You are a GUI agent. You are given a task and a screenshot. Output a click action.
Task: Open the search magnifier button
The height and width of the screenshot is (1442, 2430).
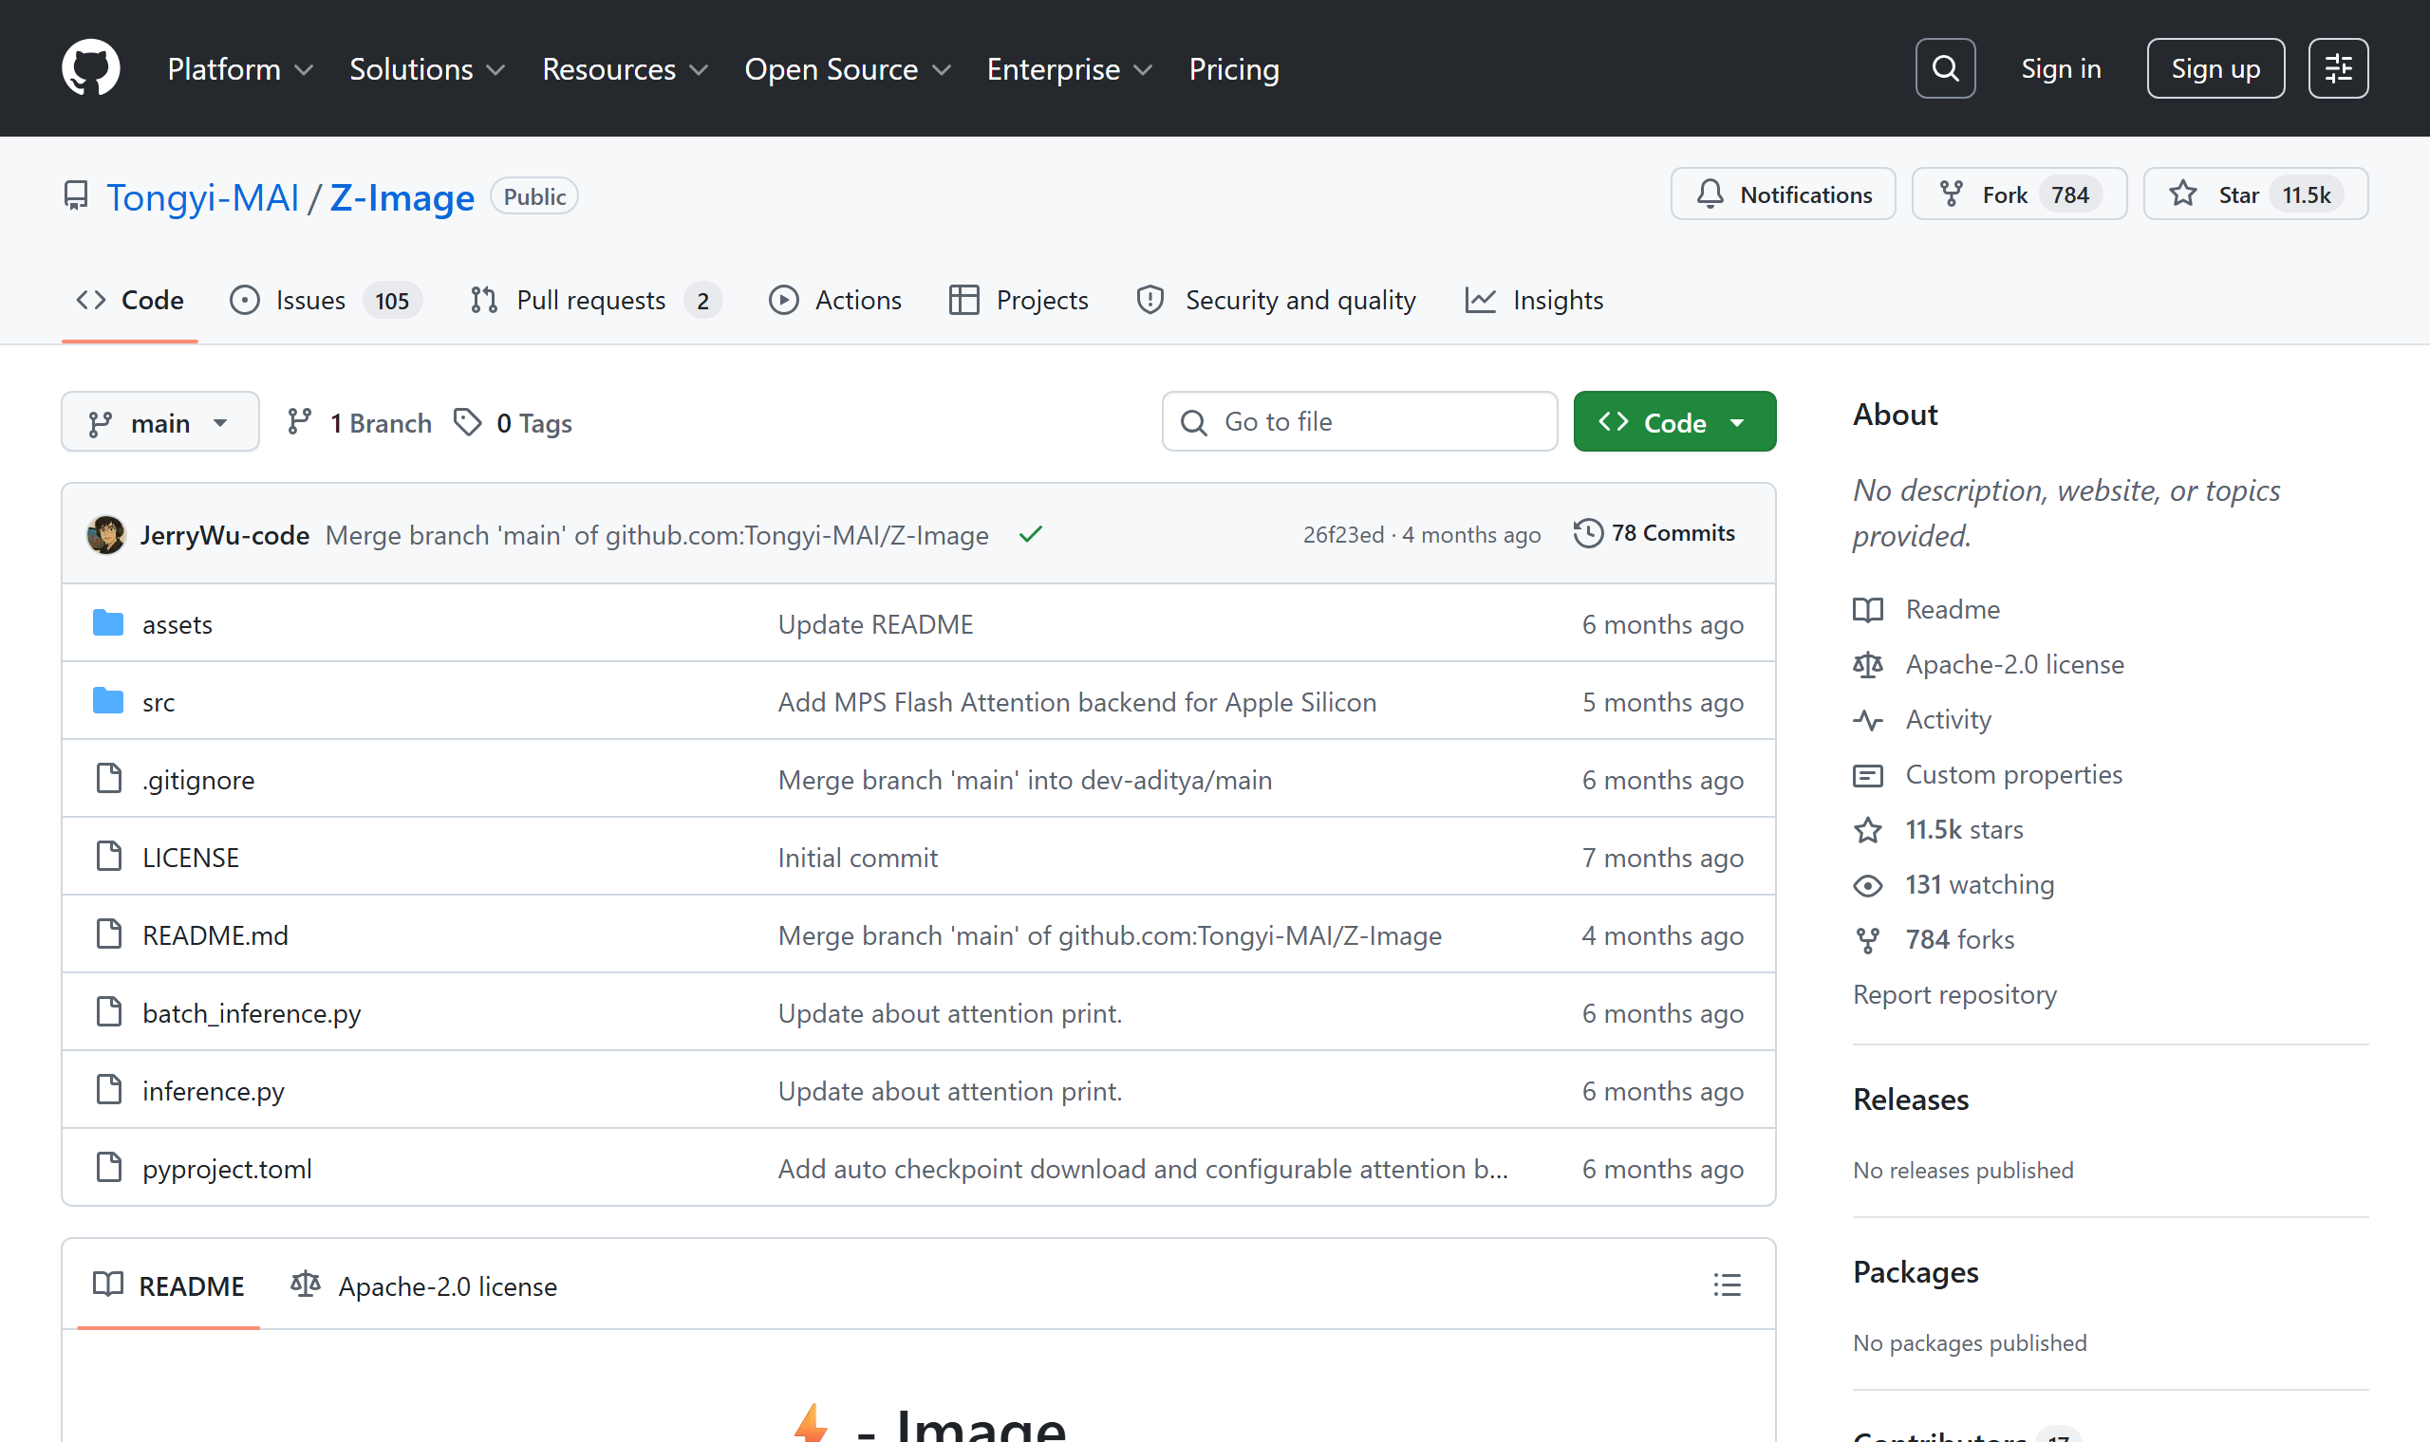pyautogui.click(x=1945, y=68)
